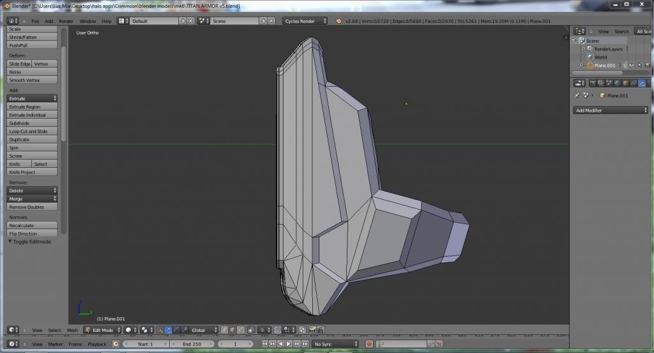Toggle visibility eye for Plane.001 in outliner

[x=631, y=65]
